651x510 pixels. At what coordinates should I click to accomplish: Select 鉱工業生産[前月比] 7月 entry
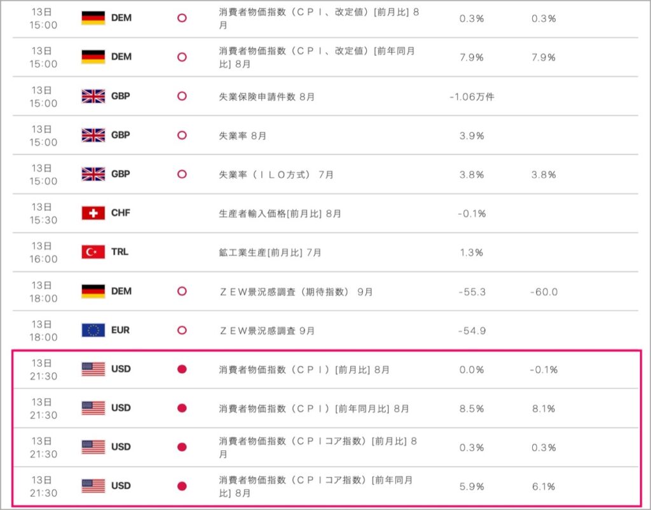[x=270, y=253]
